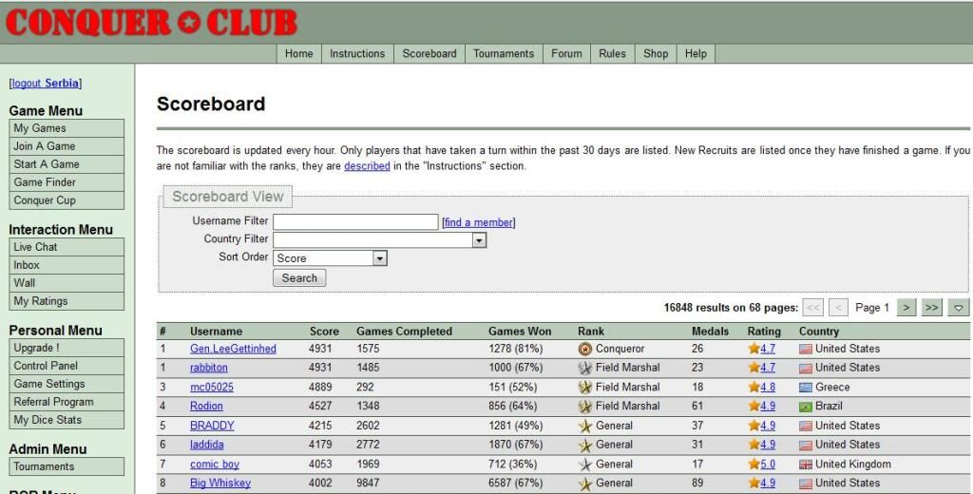Open the Forum menu tab
The height and width of the screenshot is (494, 973).
click(566, 54)
